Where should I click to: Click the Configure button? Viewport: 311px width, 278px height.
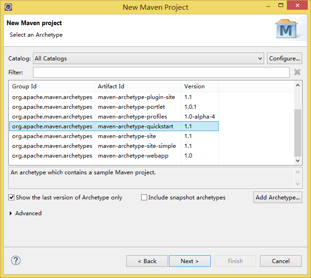pyautogui.click(x=285, y=59)
